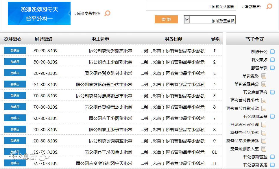Viewport: 279px width, 169px height.
Task: Open the 所有重点领域 dropdown arrow
Action: pos(187,20)
